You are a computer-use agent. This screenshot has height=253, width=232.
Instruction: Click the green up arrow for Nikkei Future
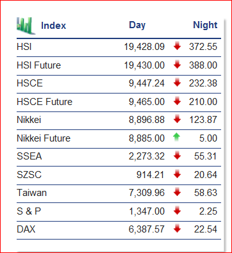coord(176,137)
